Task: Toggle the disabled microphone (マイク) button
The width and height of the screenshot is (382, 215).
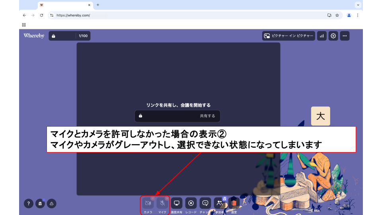Action: (162, 203)
